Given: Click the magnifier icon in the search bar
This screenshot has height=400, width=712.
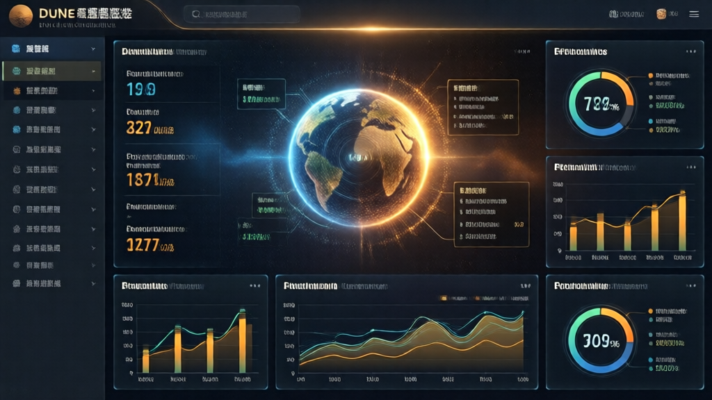Looking at the screenshot, I should tap(195, 14).
